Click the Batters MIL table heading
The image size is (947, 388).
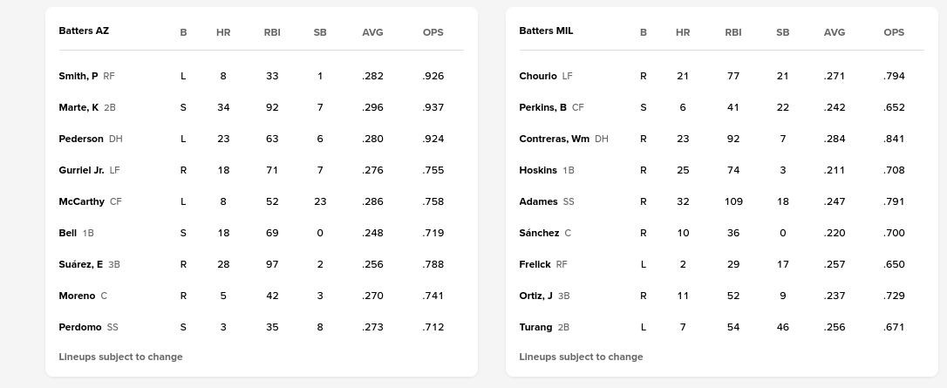point(546,31)
